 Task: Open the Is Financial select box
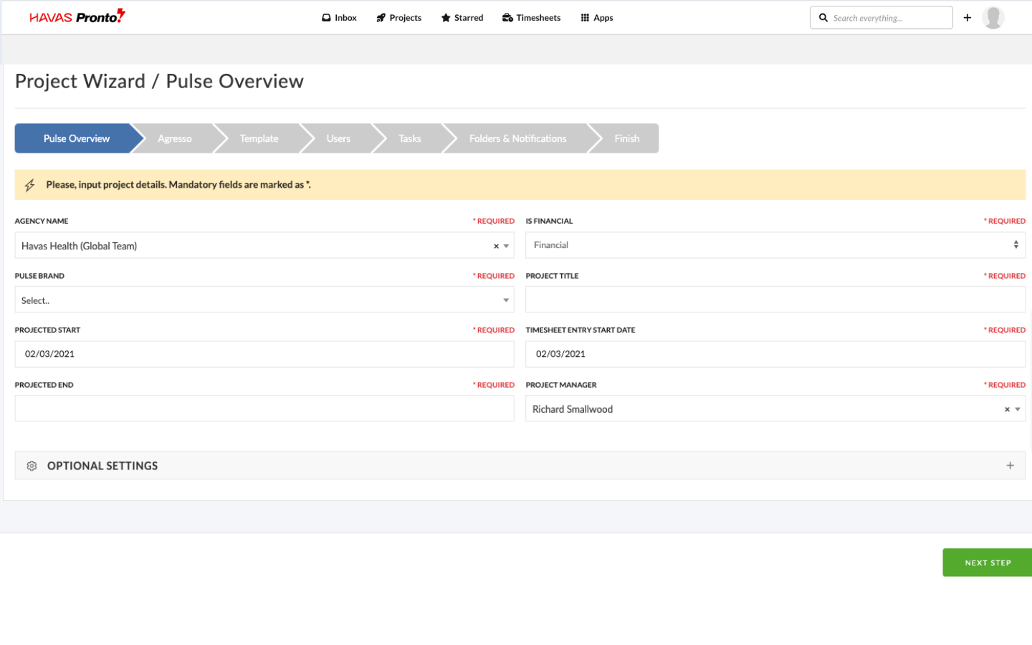[775, 245]
